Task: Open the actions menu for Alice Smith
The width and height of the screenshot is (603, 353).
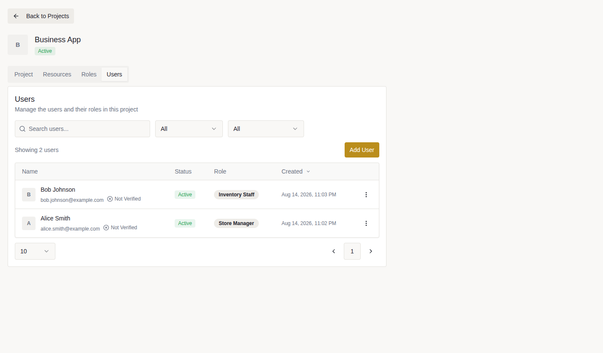Action: click(x=366, y=223)
